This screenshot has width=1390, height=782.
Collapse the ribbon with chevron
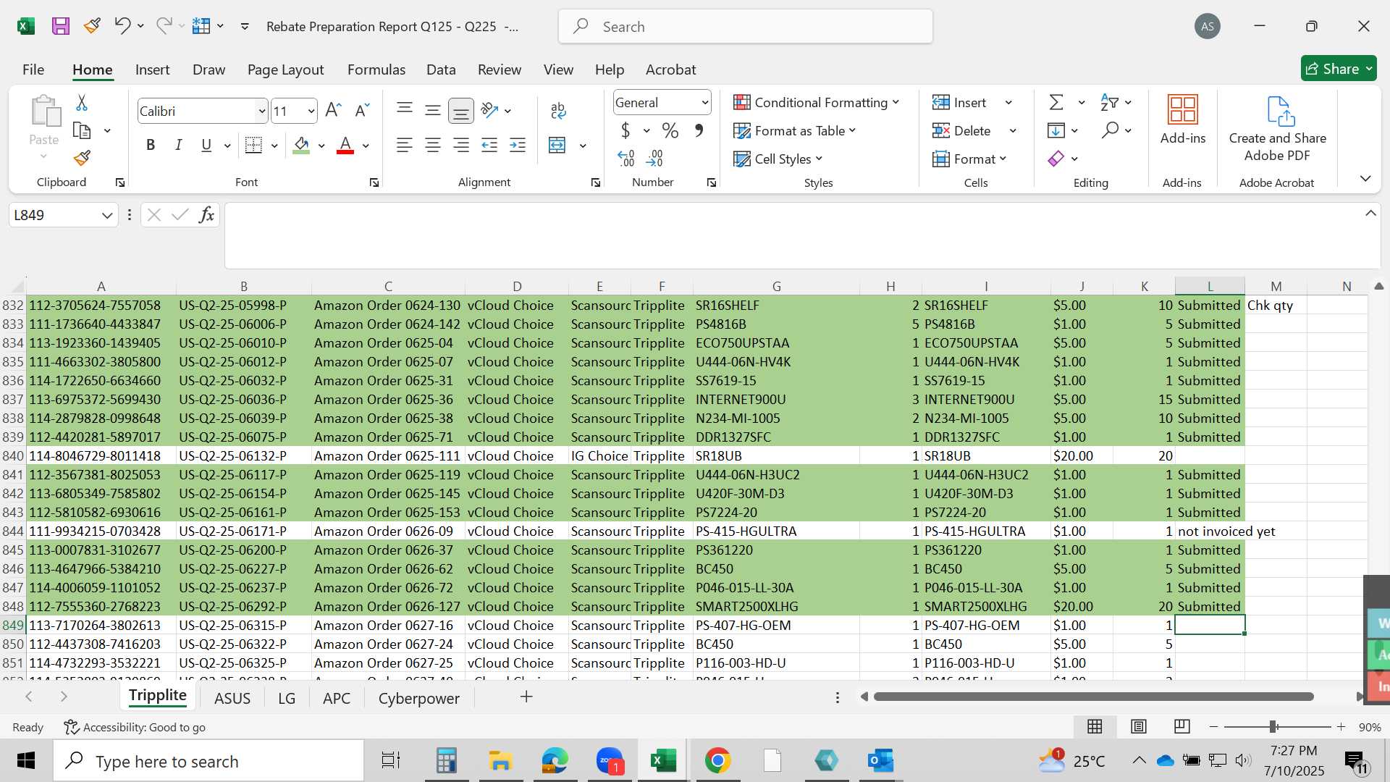1365,178
